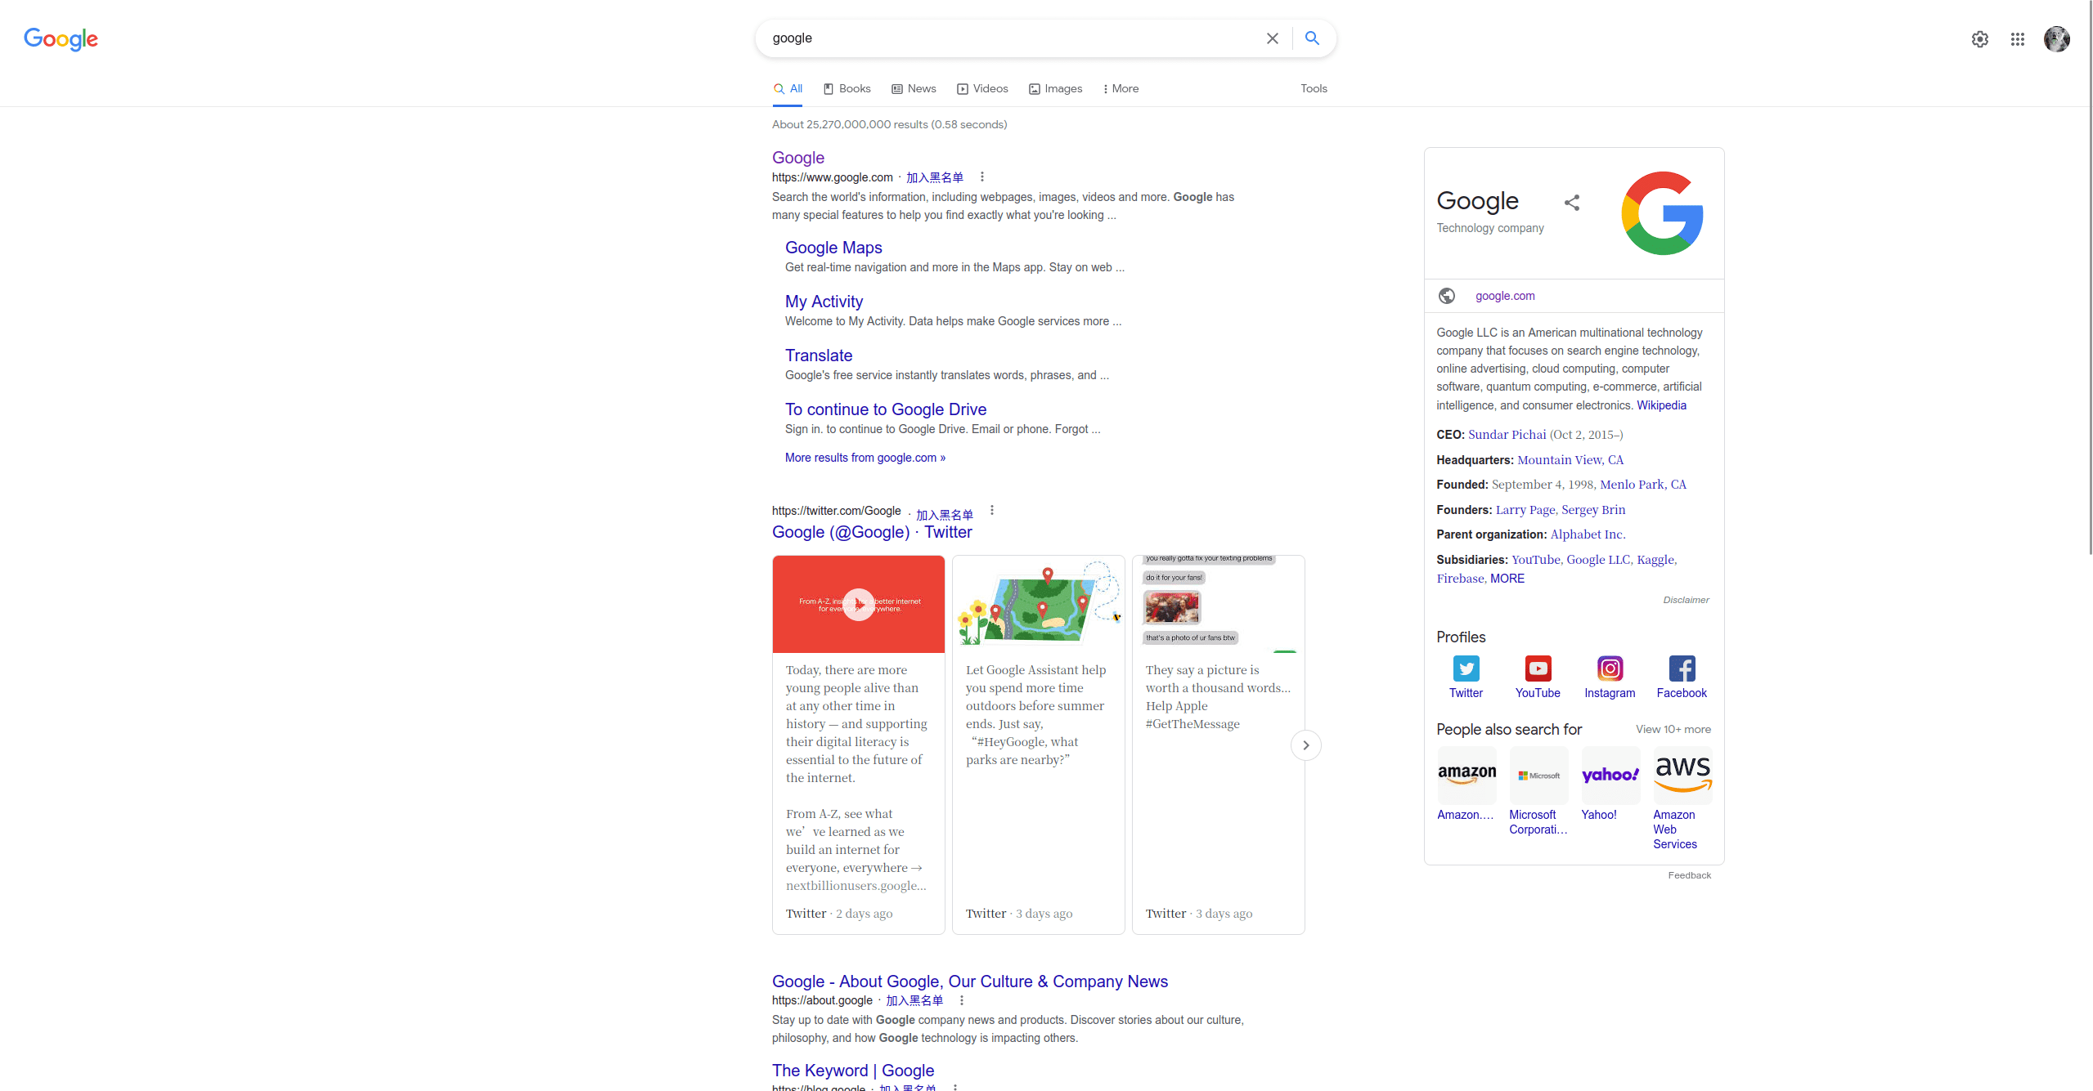Switch to the Images tab

[1055, 89]
